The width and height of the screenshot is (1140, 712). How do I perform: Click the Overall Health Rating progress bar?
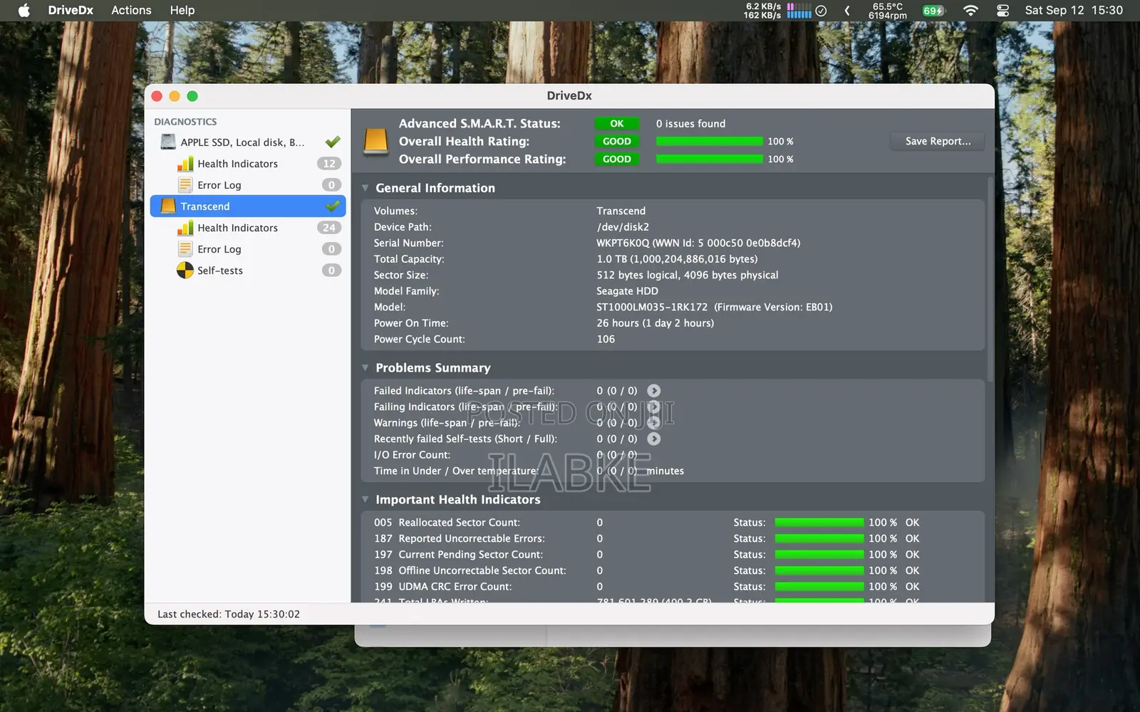(x=709, y=141)
